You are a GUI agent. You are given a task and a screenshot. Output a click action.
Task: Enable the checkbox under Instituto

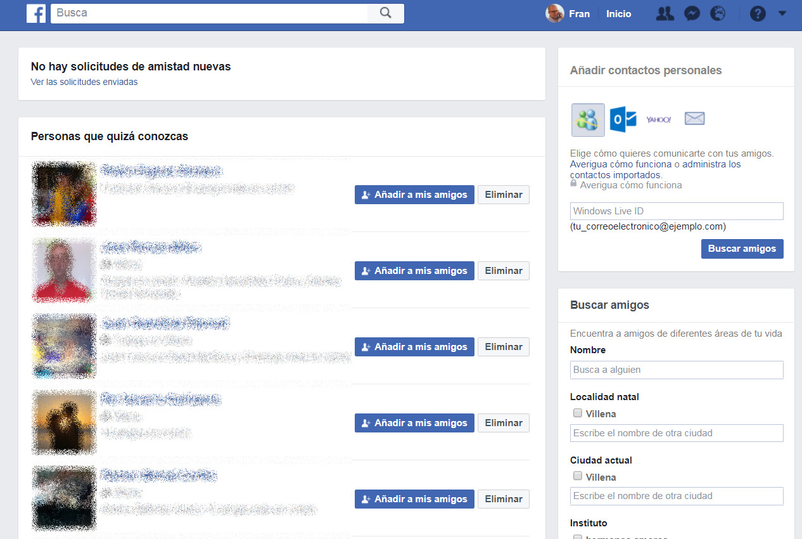click(x=577, y=537)
